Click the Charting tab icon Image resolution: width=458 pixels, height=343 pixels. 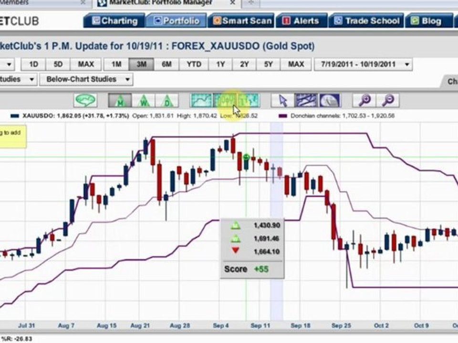tap(96, 20)
